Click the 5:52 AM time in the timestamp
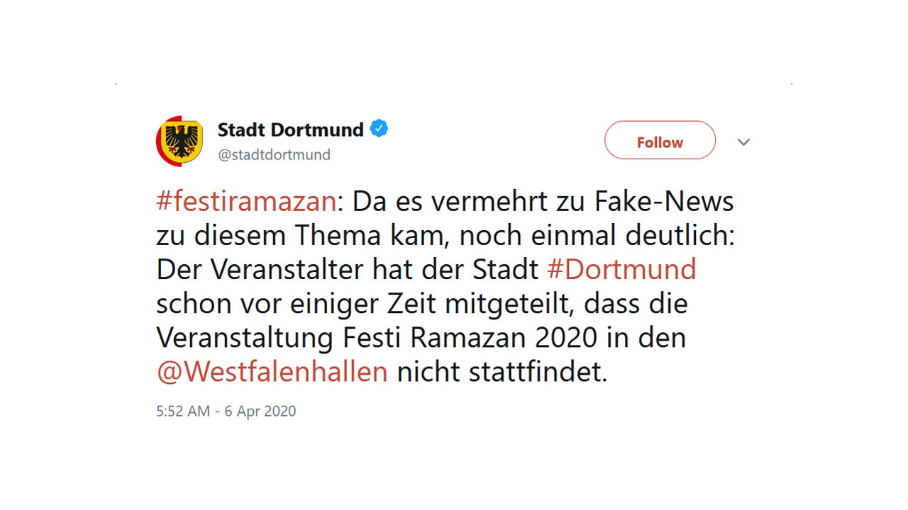 (x=183, y=411)
